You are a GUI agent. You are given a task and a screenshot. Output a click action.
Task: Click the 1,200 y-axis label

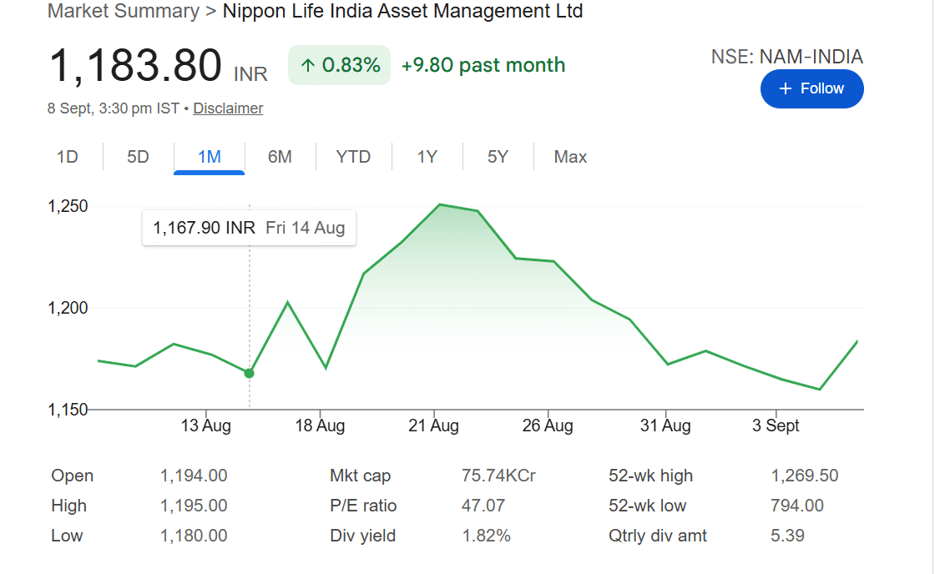(68, 308)
